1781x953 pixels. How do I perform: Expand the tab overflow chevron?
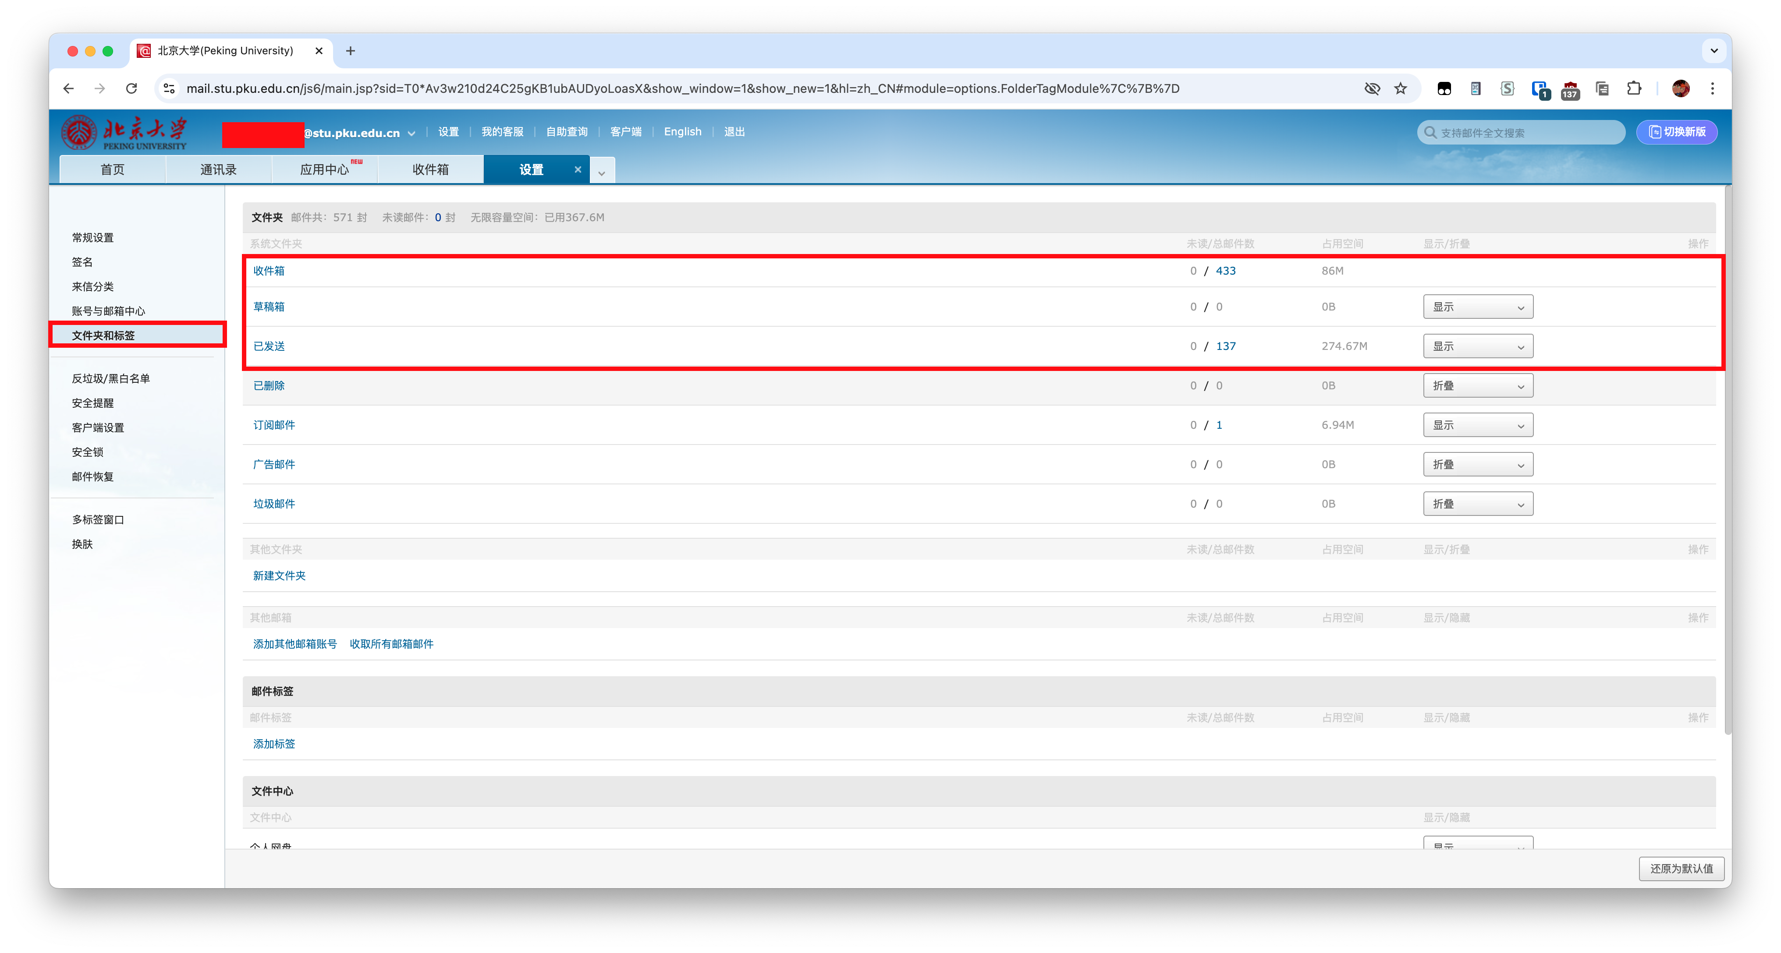(x=602, y=173)
